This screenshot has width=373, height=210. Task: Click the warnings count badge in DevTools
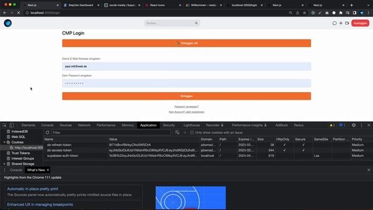[x=332, y=125]
